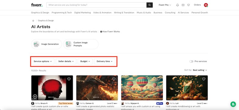
Task: Open the AI Services category
Action: tap(183, 12)
